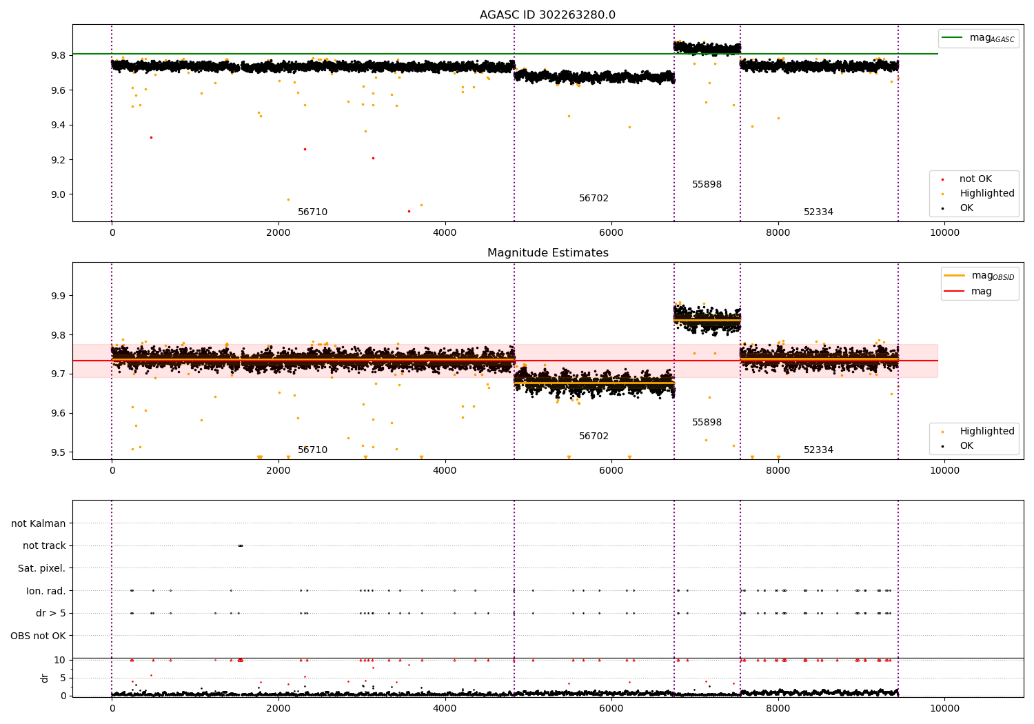Click the 8000 x-tick under the top plot

[778, 233]
